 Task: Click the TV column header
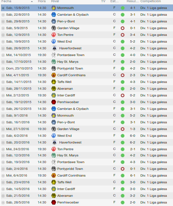pyautogui.click(x=103, y=1)
